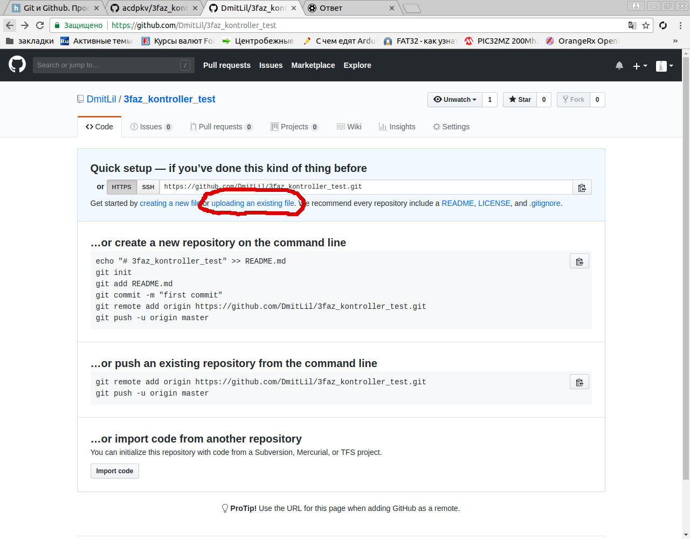690x539 pixels.
Task: Open the С чем едят Ardu bookmark
Action: tap(339, 41)
